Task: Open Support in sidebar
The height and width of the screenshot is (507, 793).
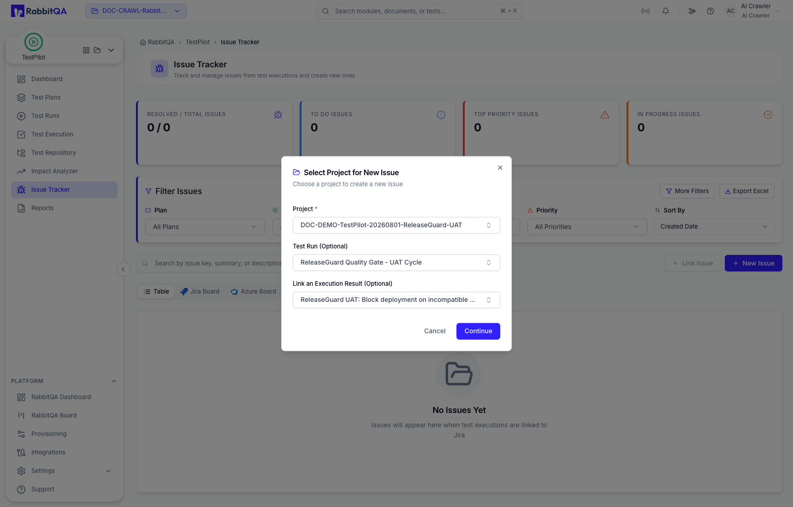Action: click(64, 489)
